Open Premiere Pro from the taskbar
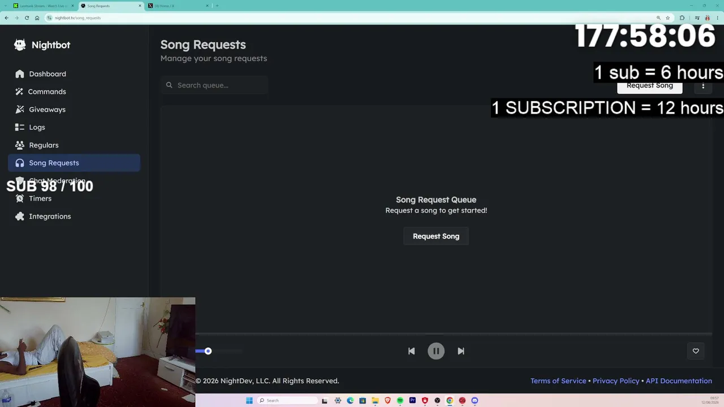Image resolution: width=724 pixels, height=407 pixels. (x=412, y=401)
